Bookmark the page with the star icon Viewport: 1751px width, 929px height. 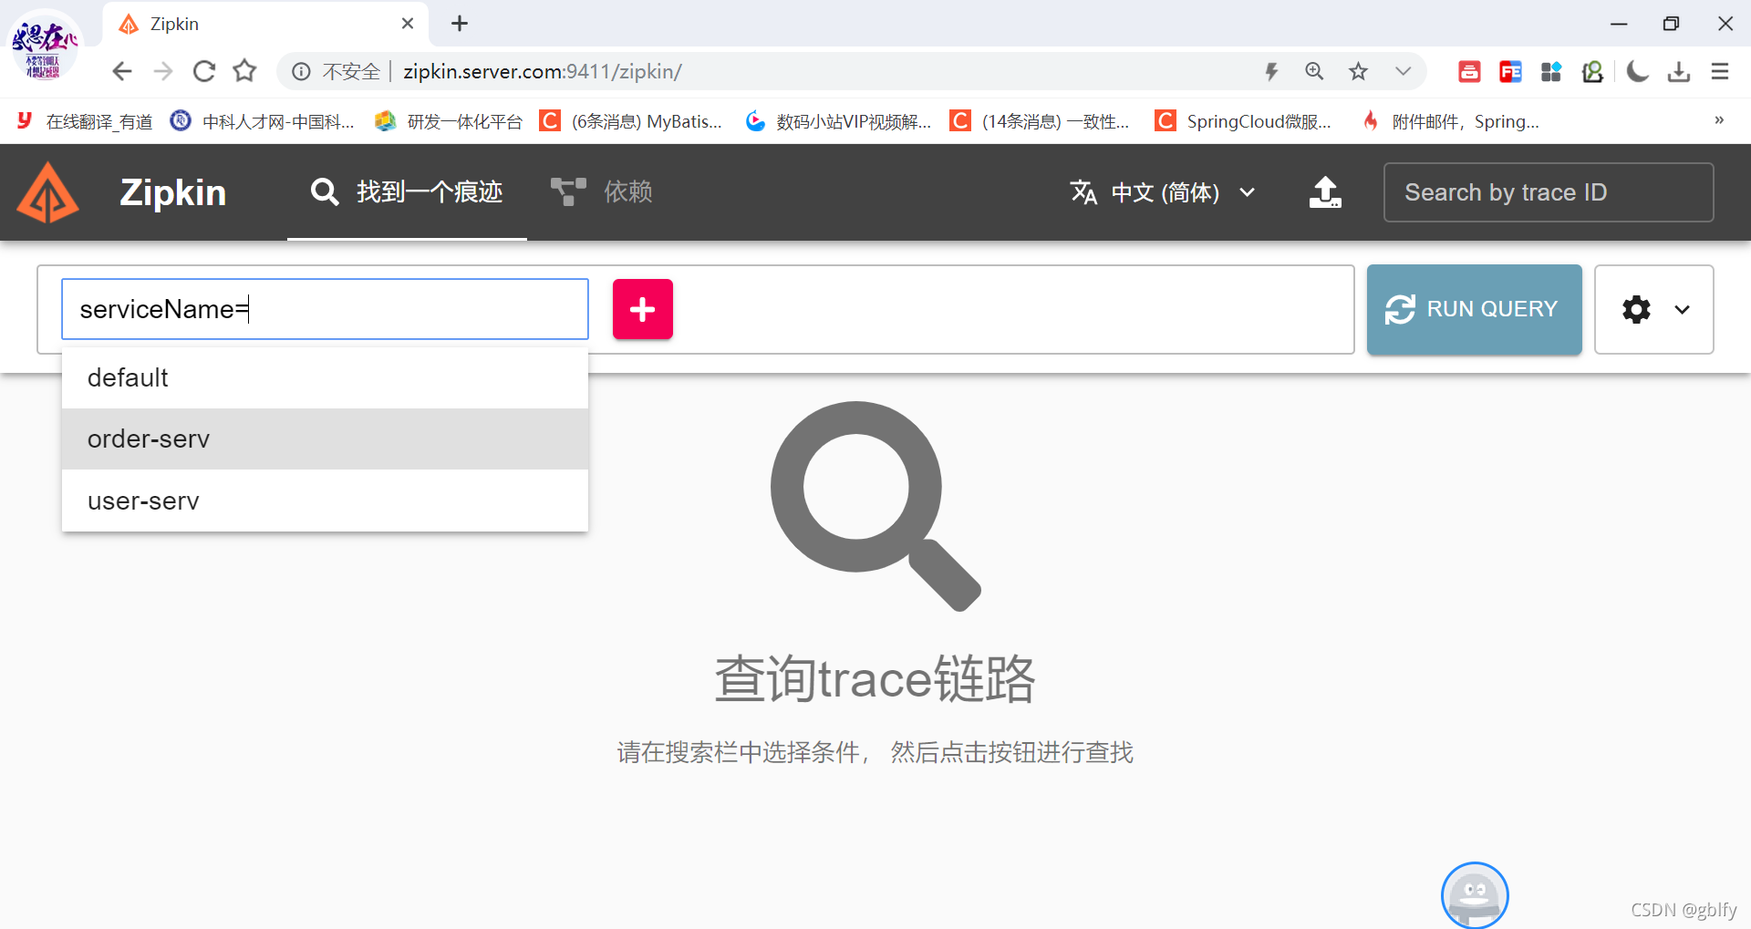click(1358, 71)
